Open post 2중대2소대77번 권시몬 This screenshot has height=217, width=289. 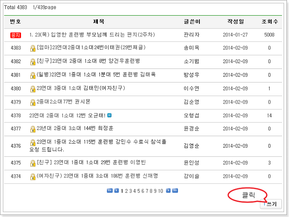pos(64,101)
